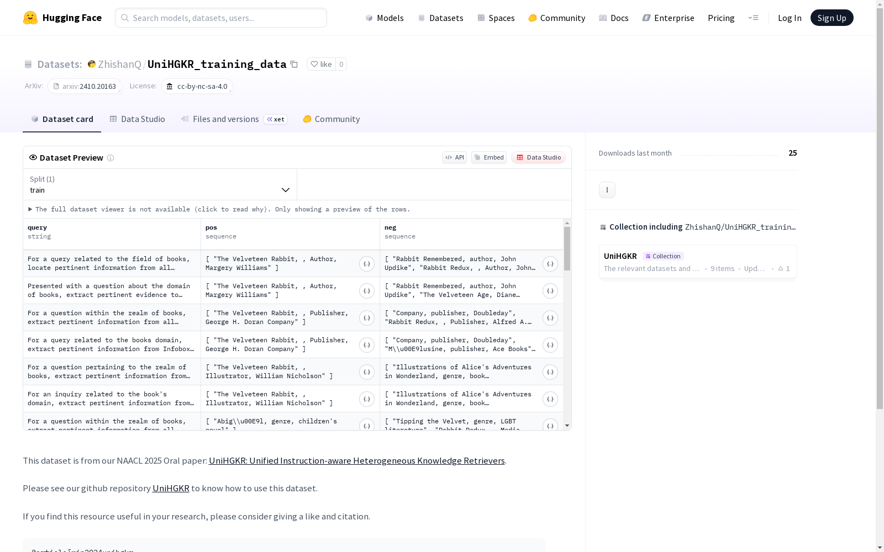The image size is (884, 552).
Task: Switch to the Data Studio tab
Action: 138,119
